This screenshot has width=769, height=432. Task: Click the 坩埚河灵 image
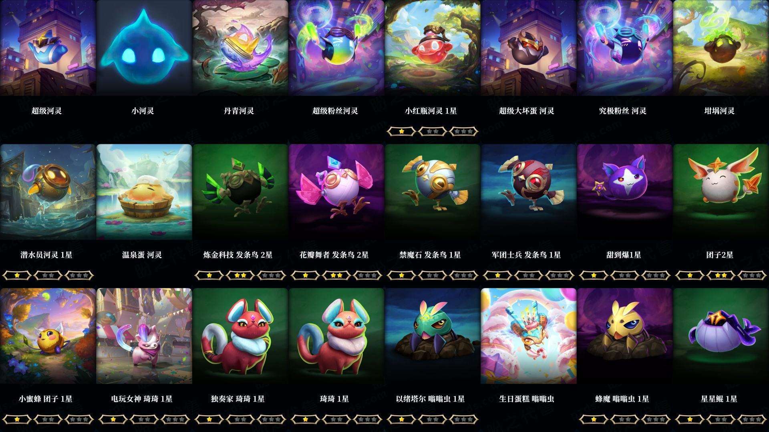[x=721, y=48]
